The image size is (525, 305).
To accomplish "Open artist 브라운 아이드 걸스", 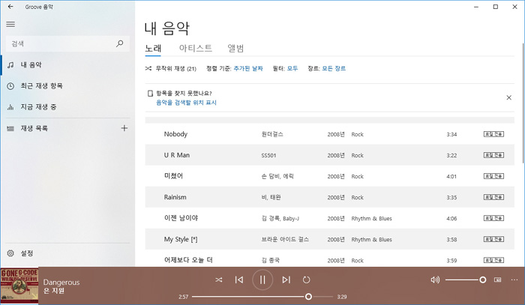I will coord(285,240).
